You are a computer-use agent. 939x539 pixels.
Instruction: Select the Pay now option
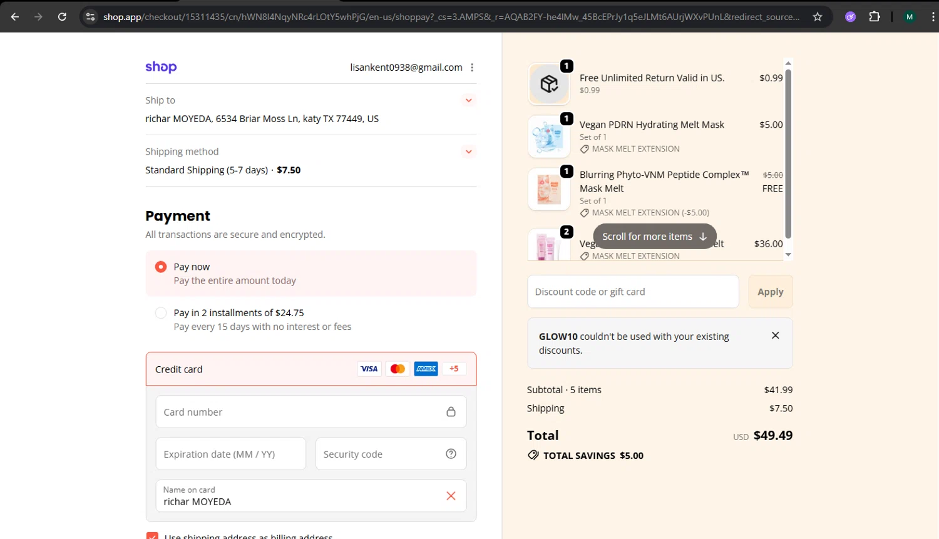pos(161,267)
